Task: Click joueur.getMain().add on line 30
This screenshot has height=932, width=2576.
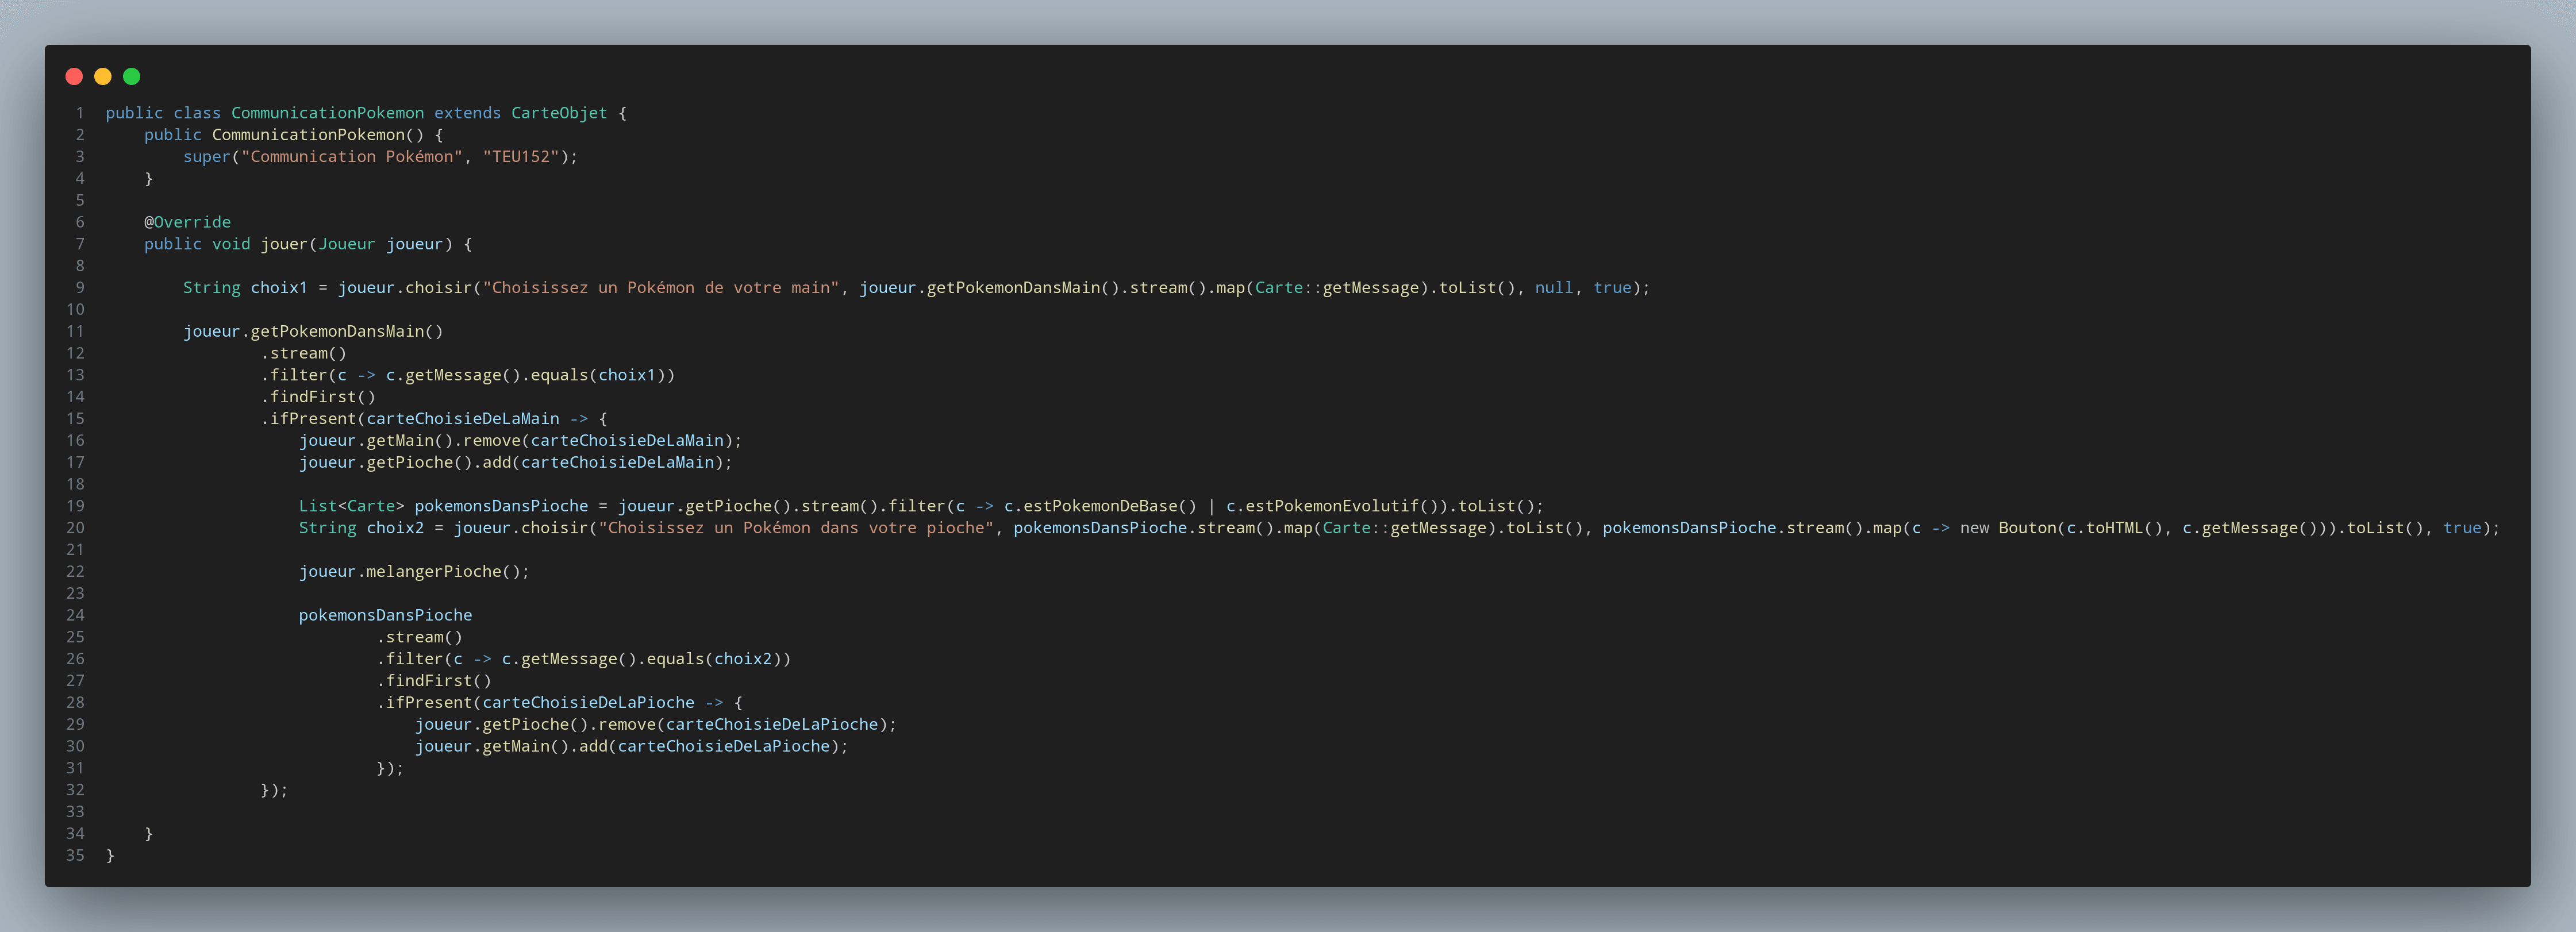Action: pos(511,747)
